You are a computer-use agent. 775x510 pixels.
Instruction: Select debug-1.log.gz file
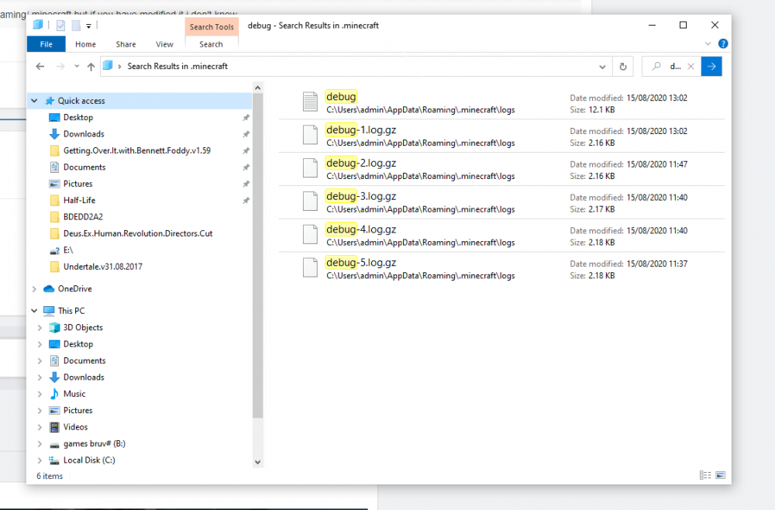pyautogui.click(x=501, y=136)
